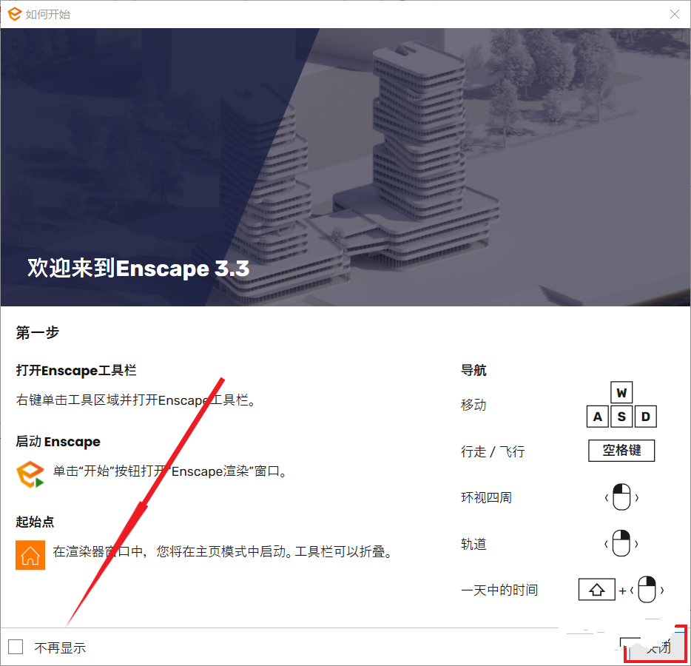This screenshot has height=666, width=691.
Task: Click the 不再显示 label text
Action: 60,647
